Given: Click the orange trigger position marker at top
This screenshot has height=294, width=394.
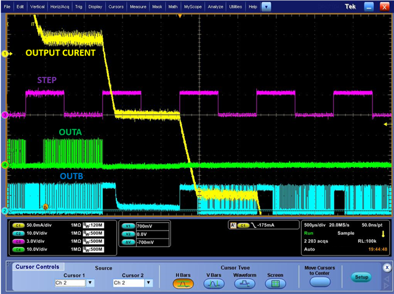Looking at the screenshot, I should (180, 16).
